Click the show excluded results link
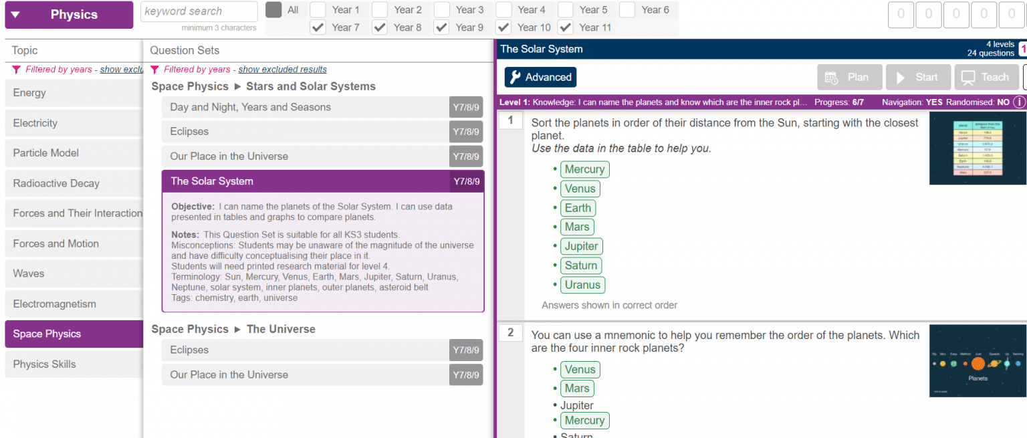This screenshot has width=1027, height=438. pyautogui.click(x=282, y=69)
